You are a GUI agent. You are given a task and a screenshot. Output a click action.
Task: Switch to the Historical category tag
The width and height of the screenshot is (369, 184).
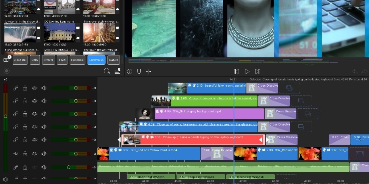click(x=77, y=60)
